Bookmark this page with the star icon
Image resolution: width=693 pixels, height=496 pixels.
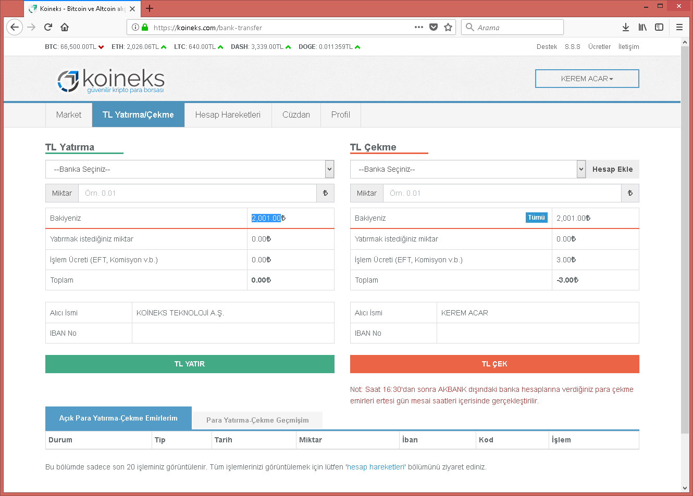pyautogui.click(x=448, y=27)
